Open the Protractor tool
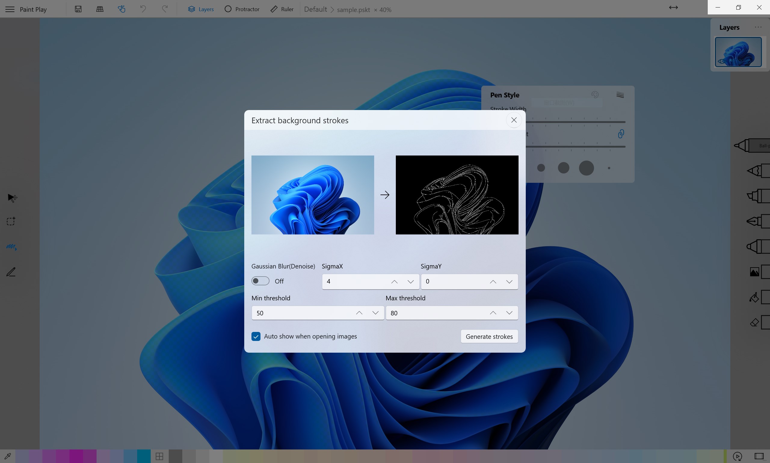The width and height of the screenshot is (770, 463). coord(242,9)
